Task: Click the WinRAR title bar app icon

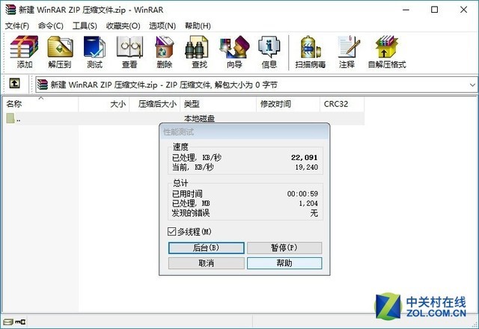Action: [10, 10]
